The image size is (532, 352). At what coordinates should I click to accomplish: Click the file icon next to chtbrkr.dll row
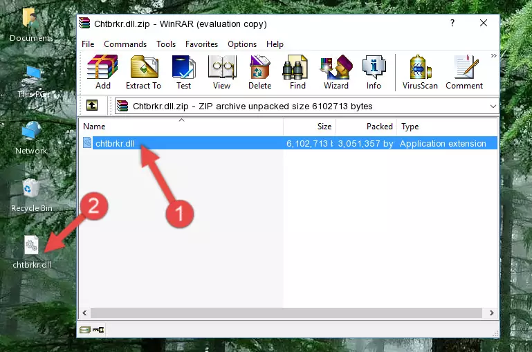coord(87,142)
